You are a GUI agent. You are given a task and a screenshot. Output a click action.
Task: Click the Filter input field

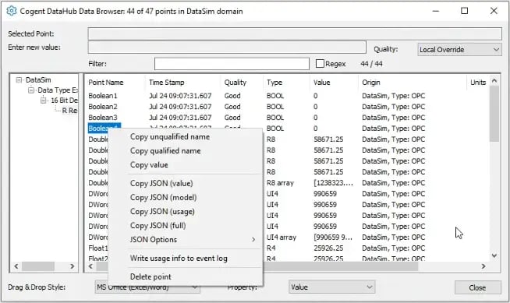click(232, 64)
